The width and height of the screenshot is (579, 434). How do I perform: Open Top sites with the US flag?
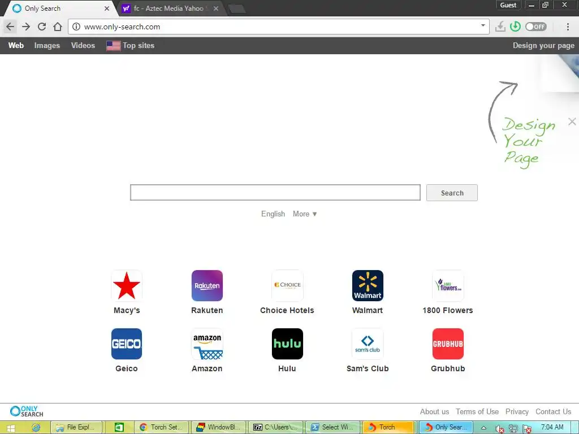[131, 45]
